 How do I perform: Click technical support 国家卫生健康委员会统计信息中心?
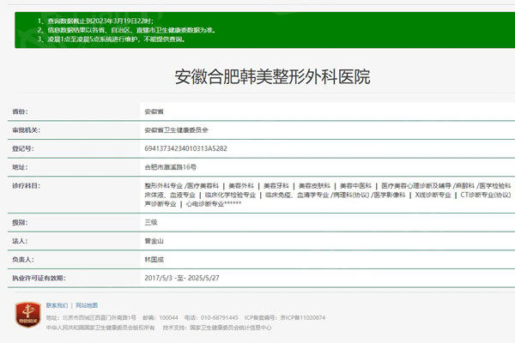pyautogui.click(x=231, y=328)
